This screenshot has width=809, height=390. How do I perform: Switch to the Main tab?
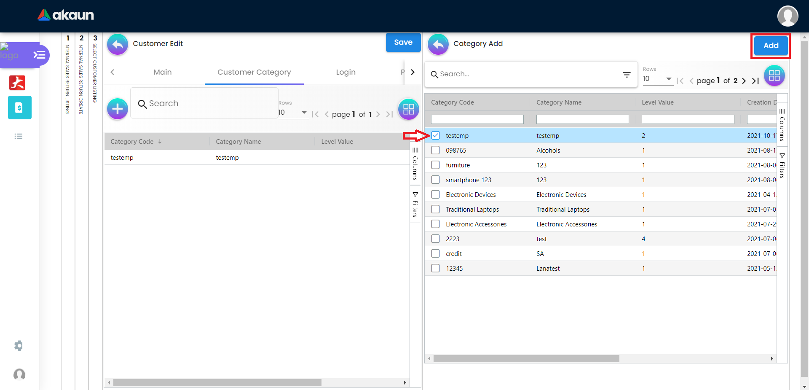162,72
